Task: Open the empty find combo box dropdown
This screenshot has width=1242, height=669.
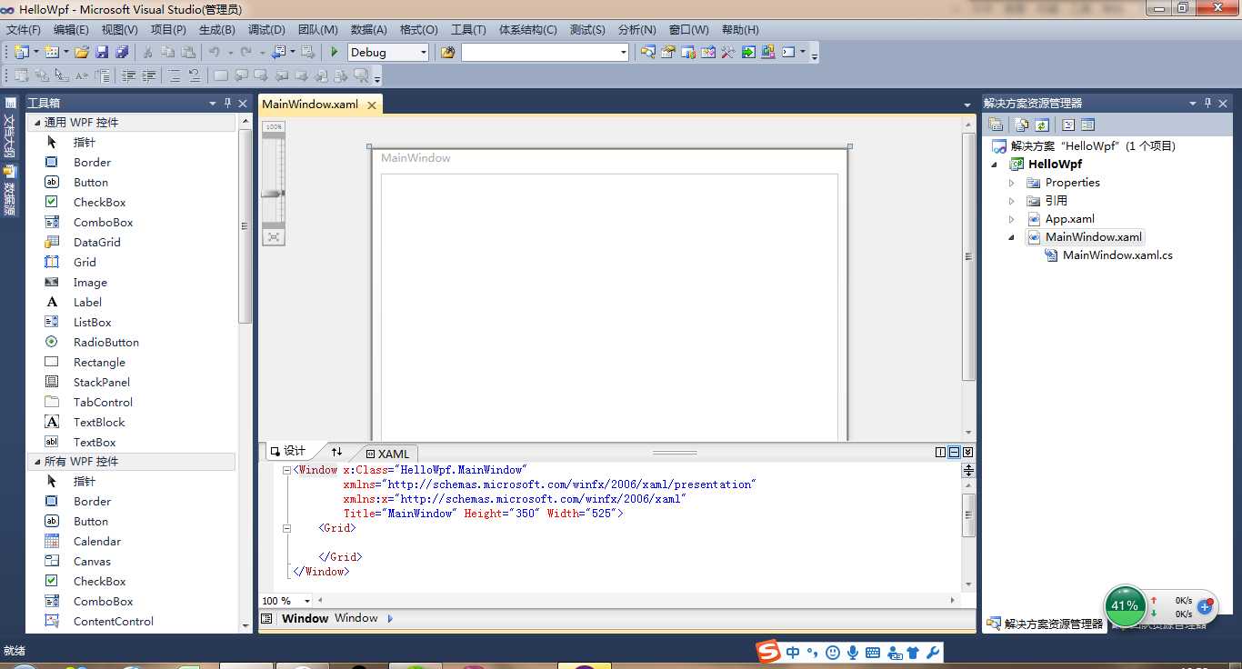Action: (x=623, y=53)
